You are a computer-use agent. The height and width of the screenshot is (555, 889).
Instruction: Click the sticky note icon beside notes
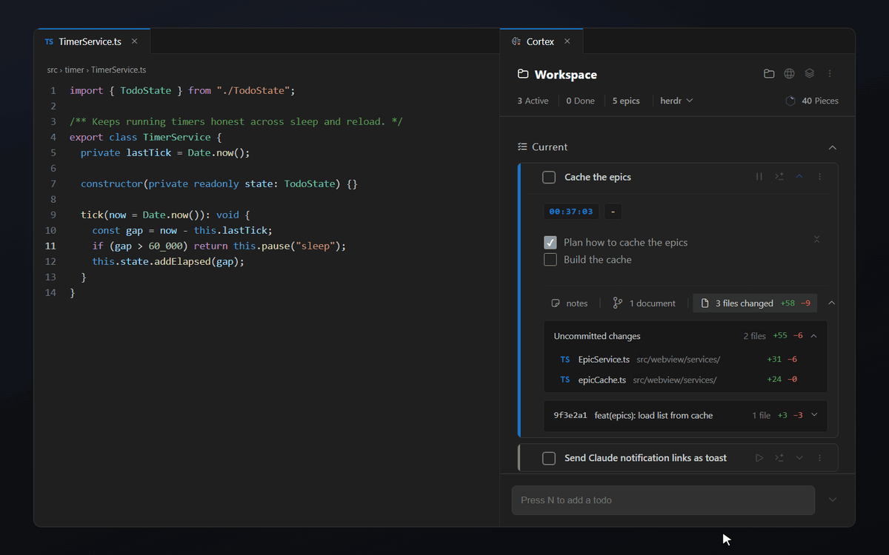tap(556, 303)
